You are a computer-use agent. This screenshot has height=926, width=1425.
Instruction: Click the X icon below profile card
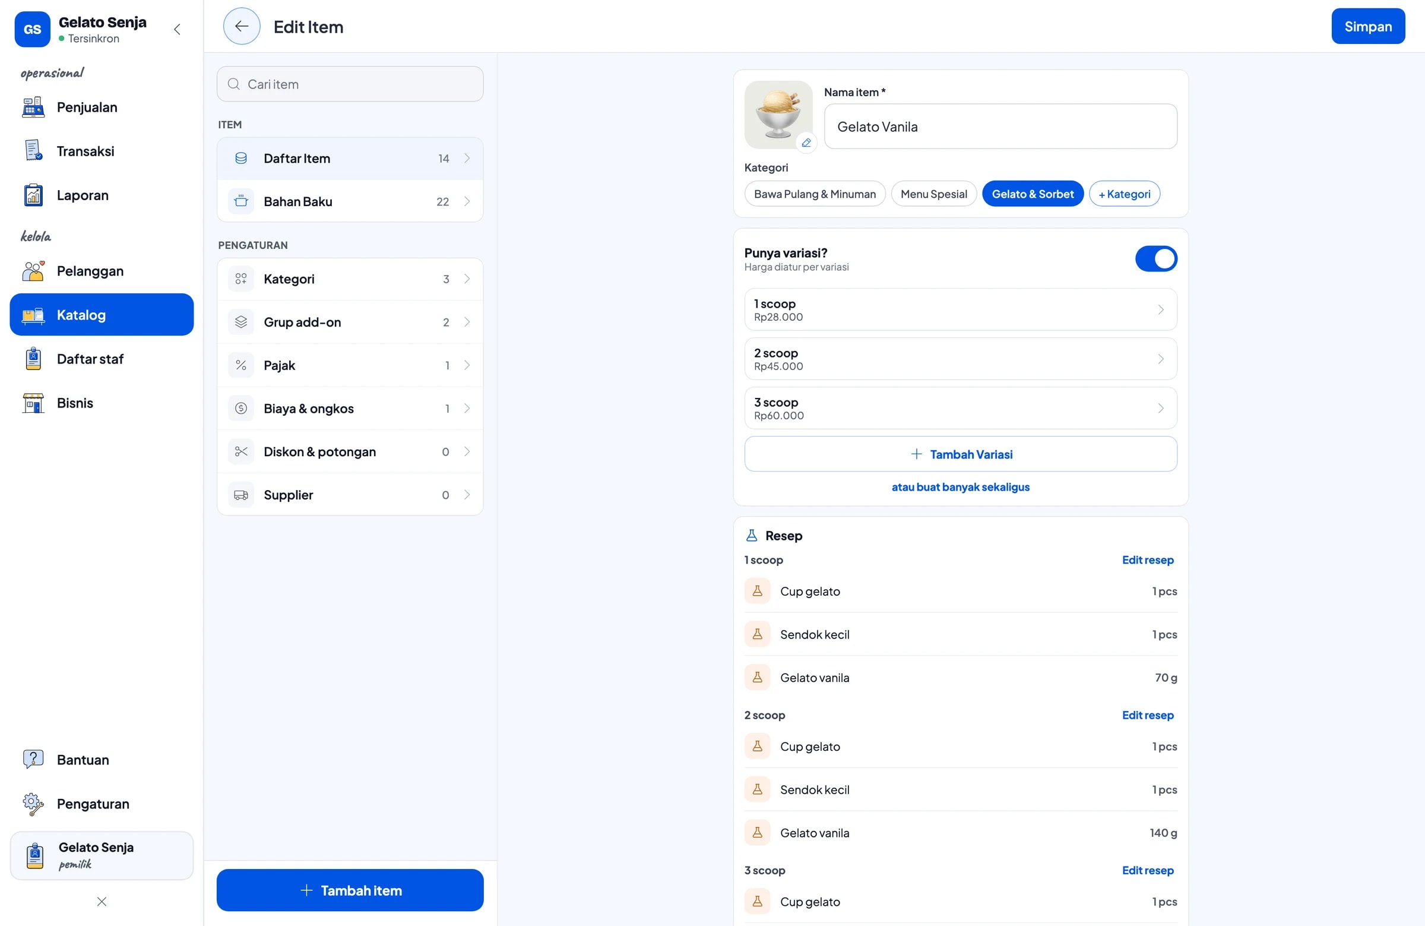pos(102,902)
